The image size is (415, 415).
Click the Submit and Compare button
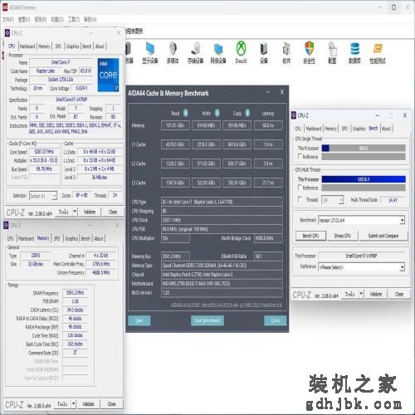pos(383,236)
